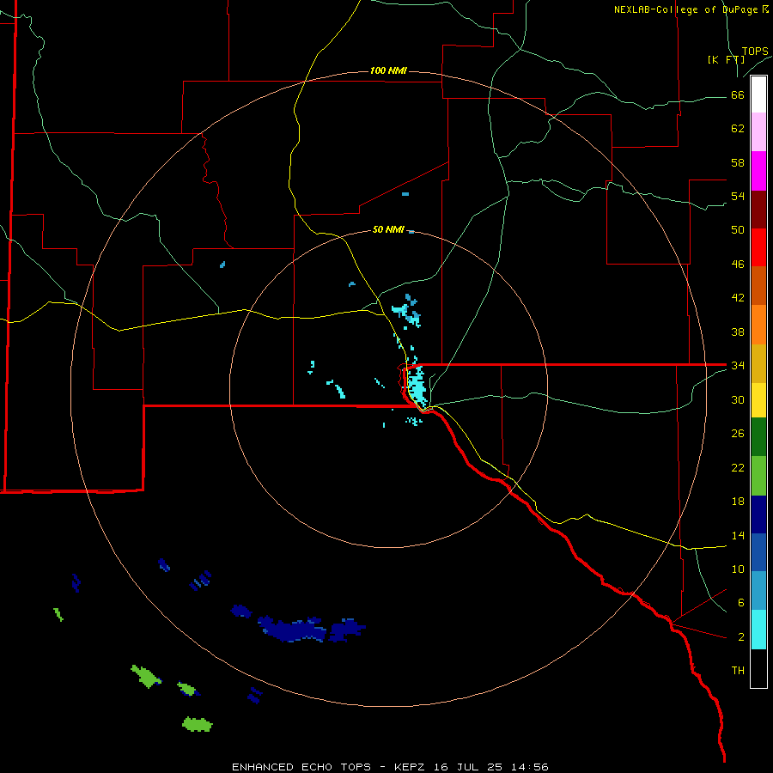The image size is (773, 773).
Task: Click the magenta legend swatch
Action: click(x=758, y=171)
